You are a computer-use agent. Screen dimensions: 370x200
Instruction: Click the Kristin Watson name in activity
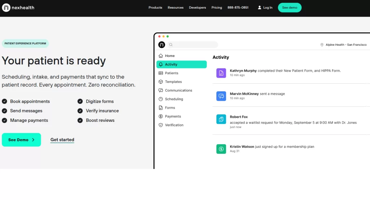point(242,147)
